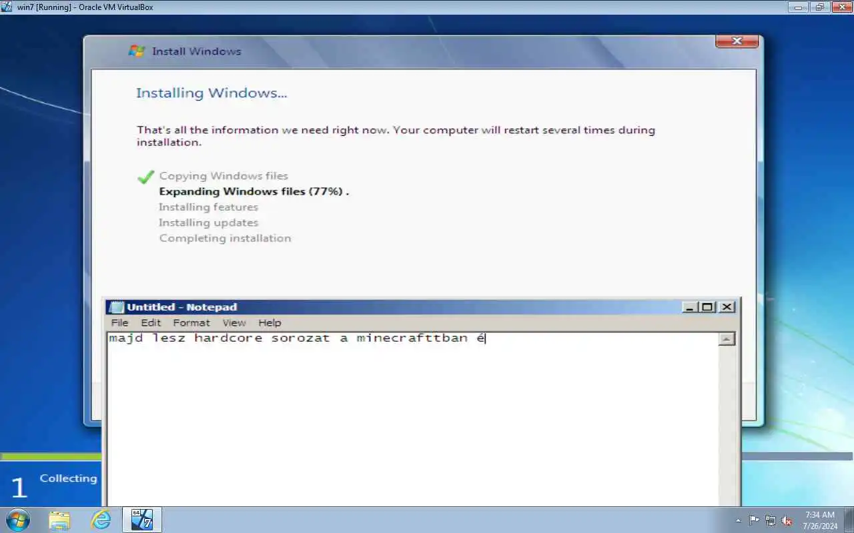Click the Notepad scrollbar up arrow
Screen dimensions: 854x533
click(x=727, y=339)
